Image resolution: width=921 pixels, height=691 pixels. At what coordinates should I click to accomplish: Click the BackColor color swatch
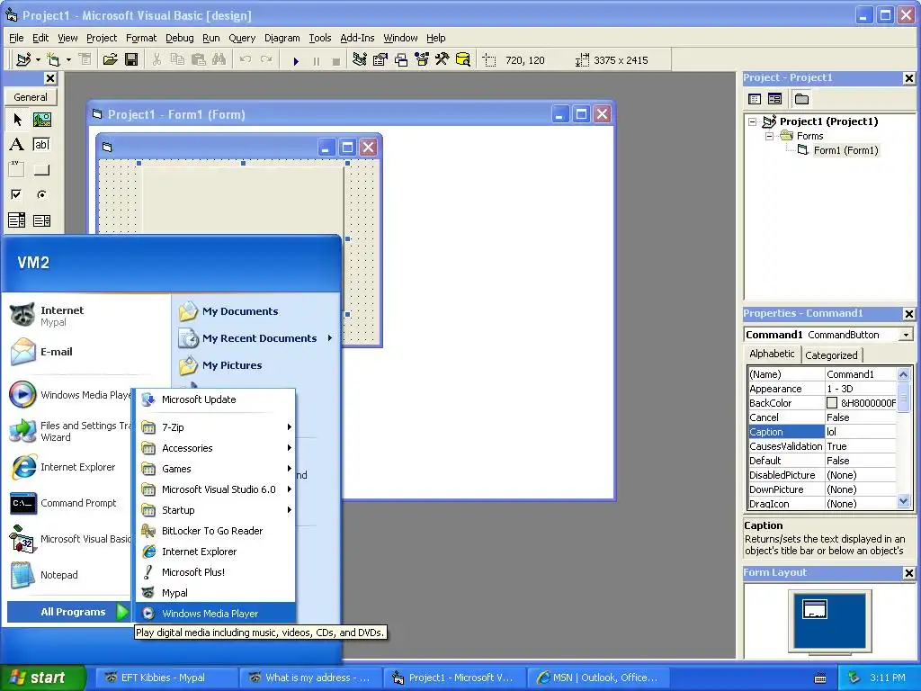pyautogui.click(x=832, y=403)
